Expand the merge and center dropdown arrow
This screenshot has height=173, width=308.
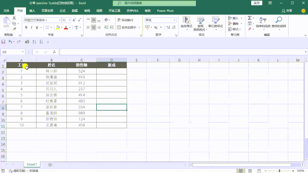[139, 27]
